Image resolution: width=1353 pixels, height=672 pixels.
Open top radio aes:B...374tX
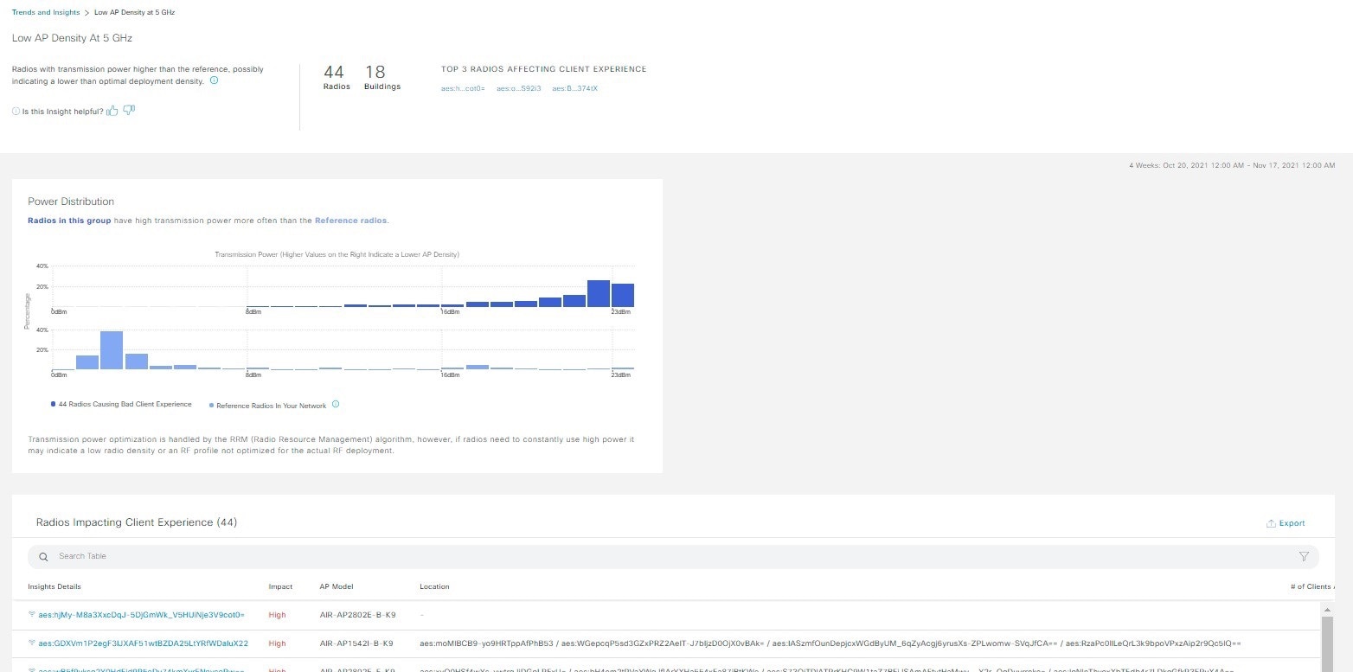[x=574, y=88]
